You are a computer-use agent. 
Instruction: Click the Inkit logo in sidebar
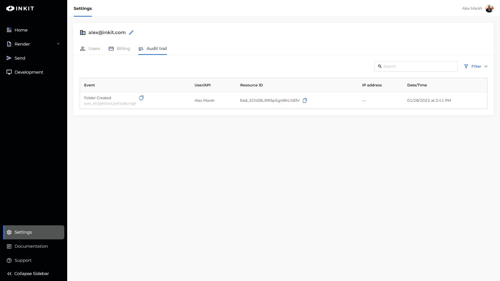point(20,9)
